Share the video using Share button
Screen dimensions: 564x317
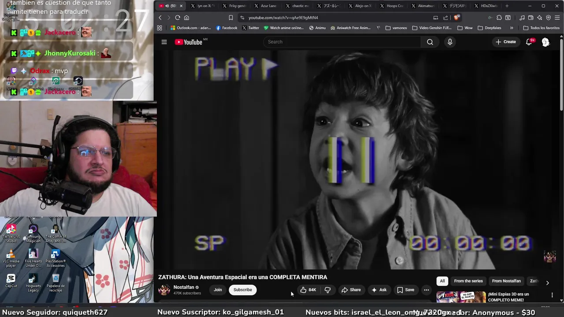tap(351, 290)
